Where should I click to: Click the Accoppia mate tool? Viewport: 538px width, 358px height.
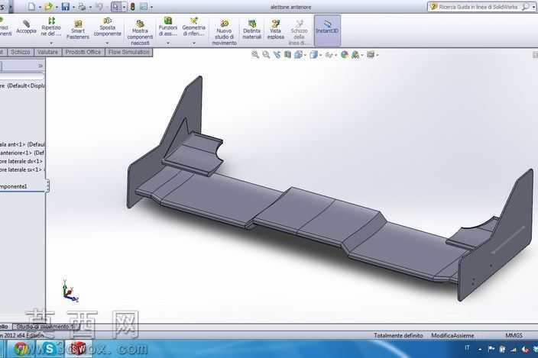click(26, 27)
